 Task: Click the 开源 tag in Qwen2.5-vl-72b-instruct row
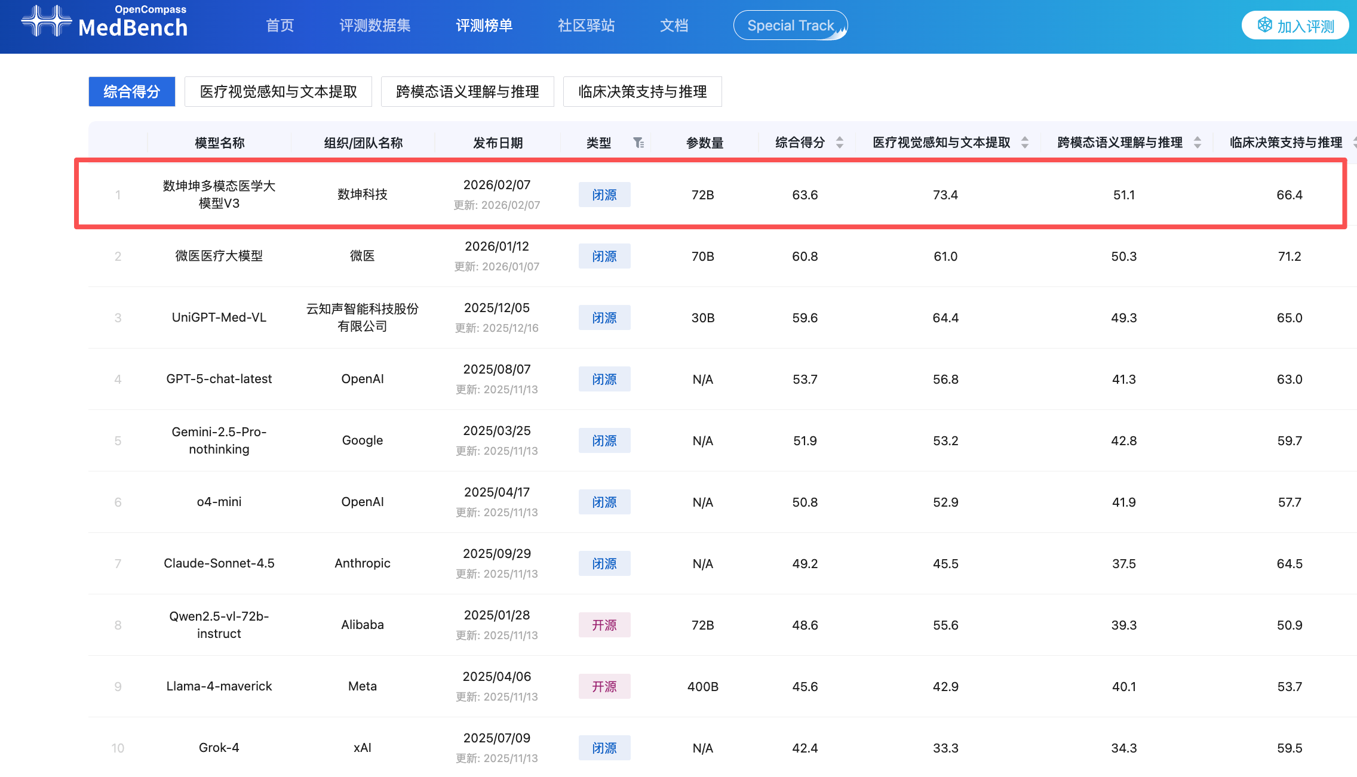(x=604, y=625)
